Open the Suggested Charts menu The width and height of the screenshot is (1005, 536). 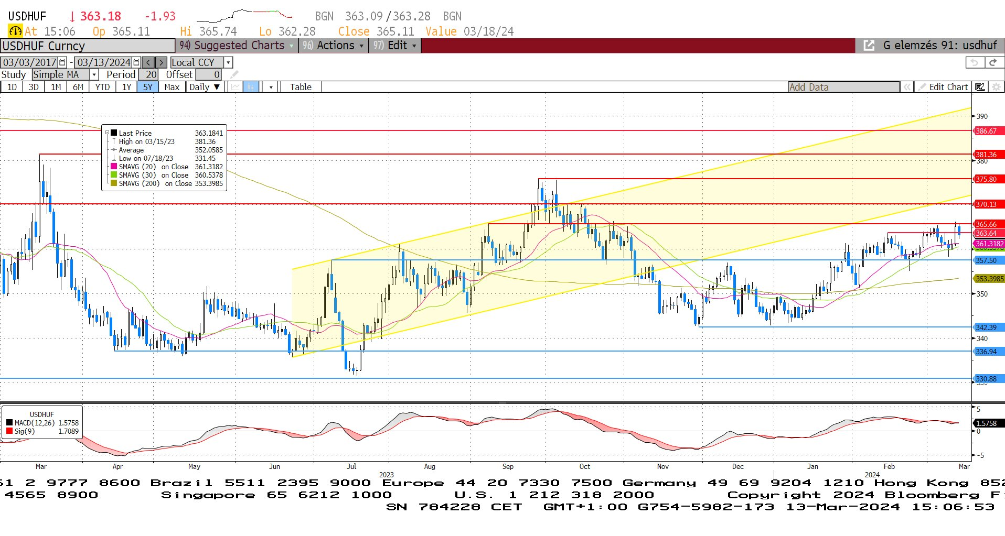coord(237,46)
